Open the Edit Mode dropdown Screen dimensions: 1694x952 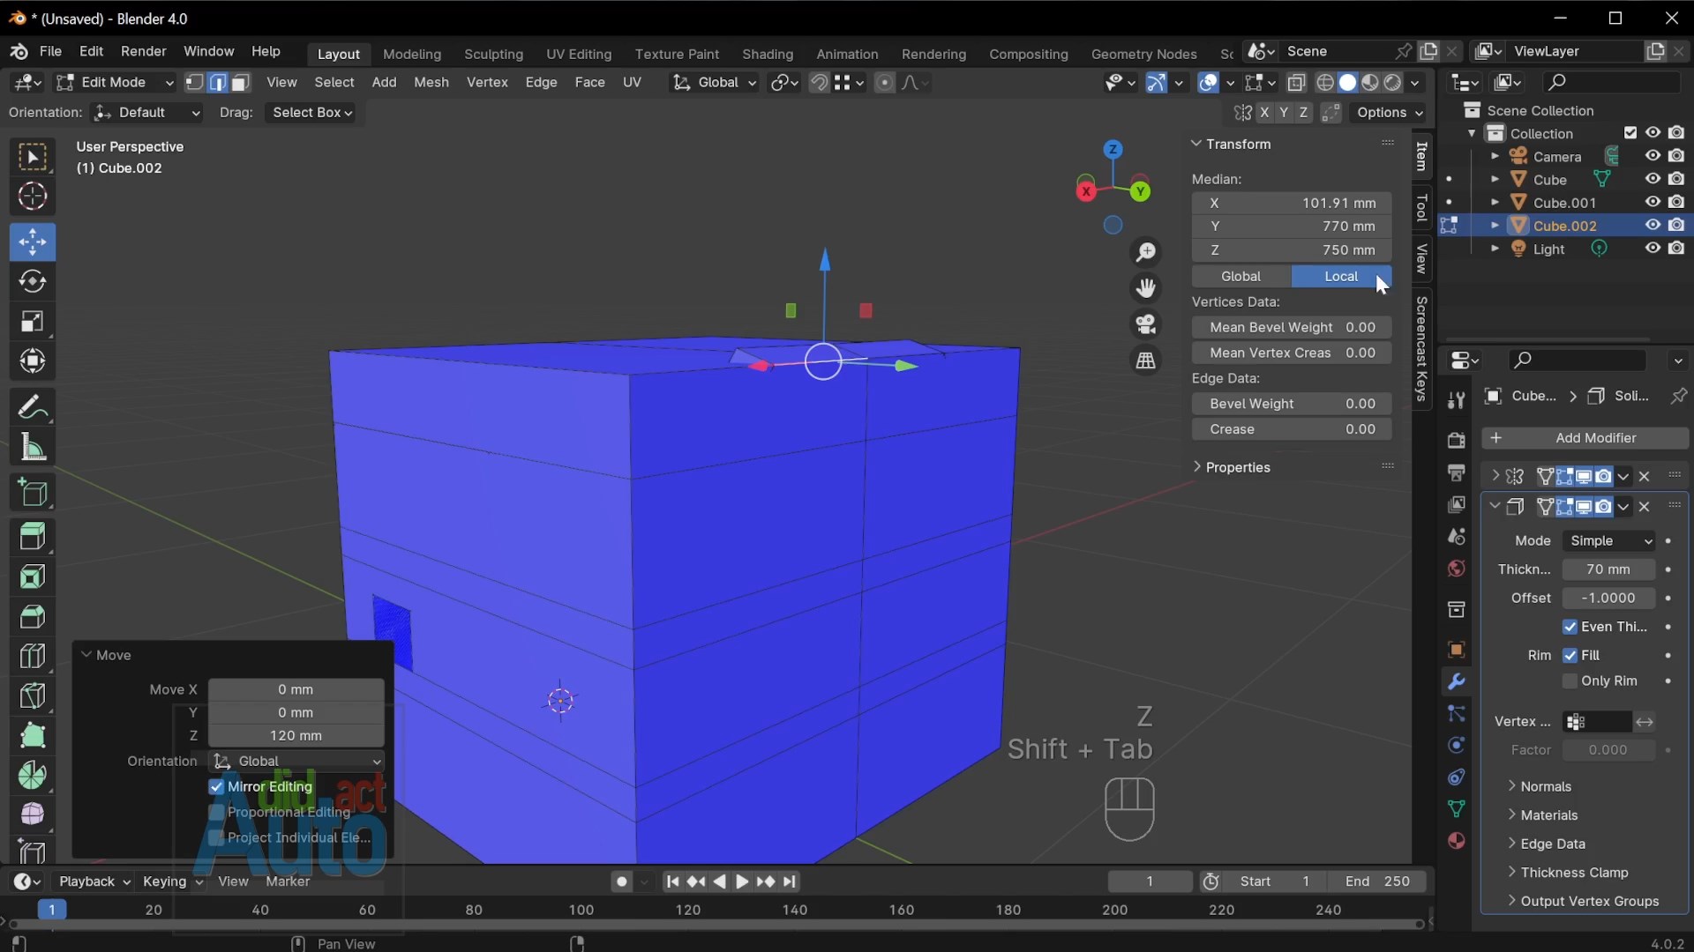[115, 82]
